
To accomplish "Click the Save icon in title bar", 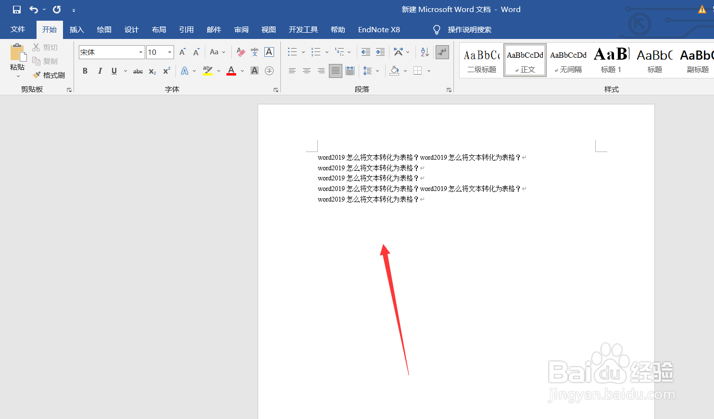I will pyautogui.click(x=17, y=10).
